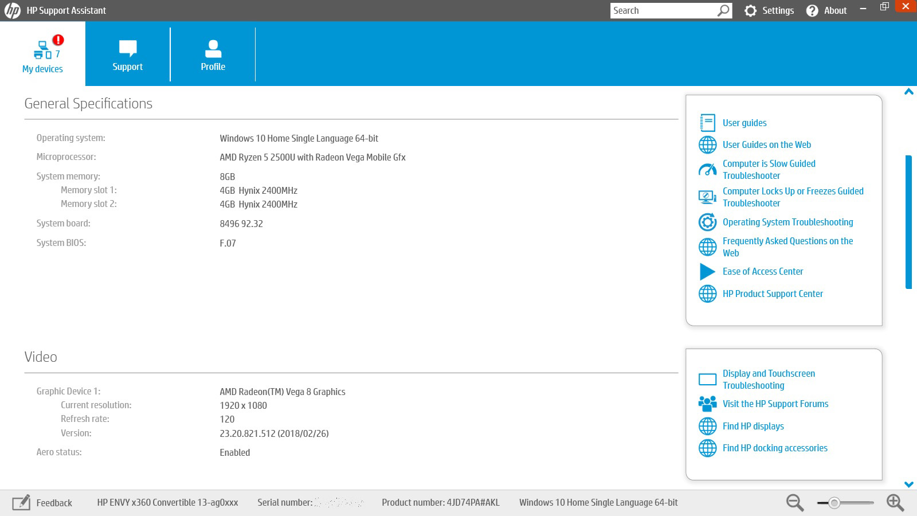The image size is (917, 516).
Task: Click the red alert badge on My devices
Action: (58, 40)
